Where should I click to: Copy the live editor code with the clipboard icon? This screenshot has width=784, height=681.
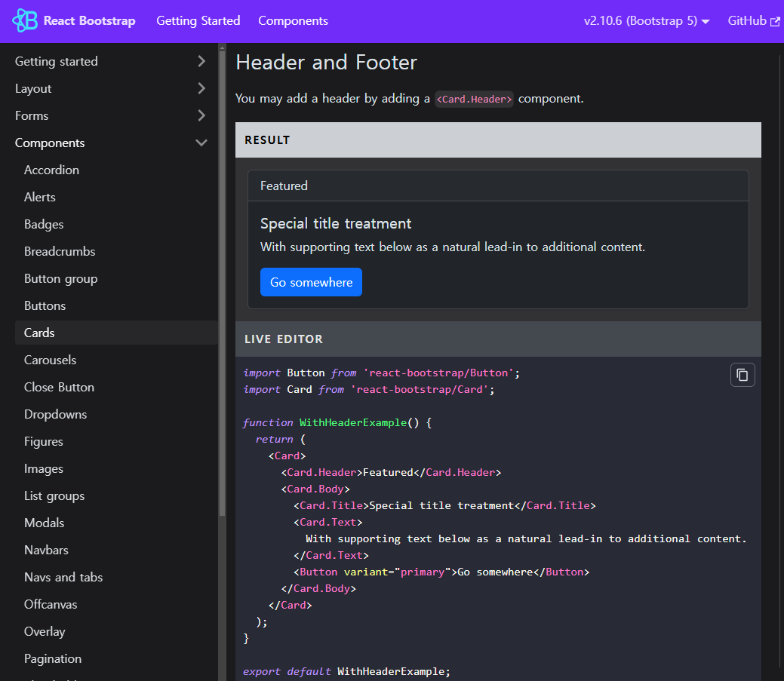(x=742, y=375)
